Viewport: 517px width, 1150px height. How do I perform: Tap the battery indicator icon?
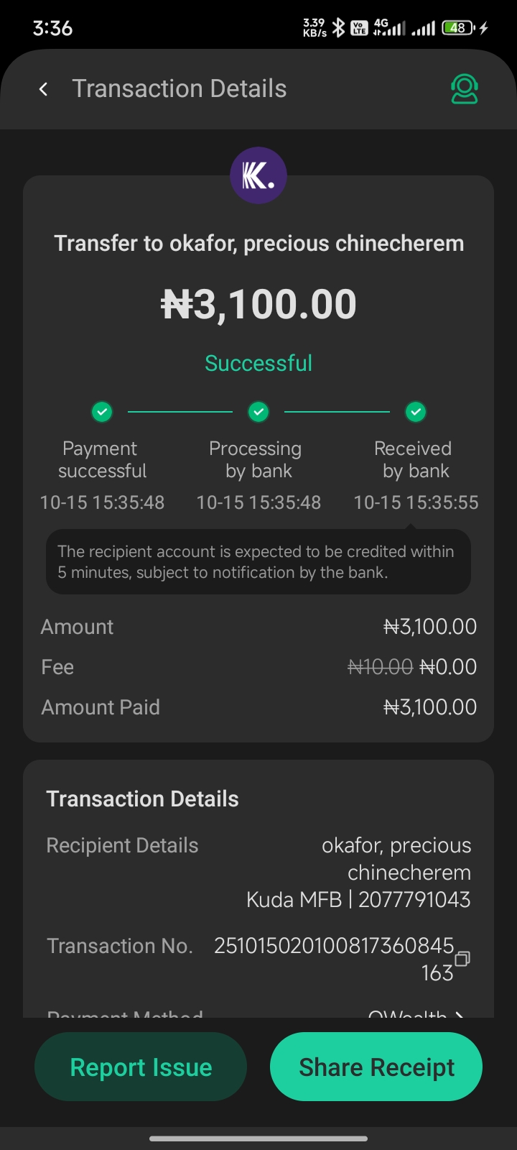tap(459, 28)
